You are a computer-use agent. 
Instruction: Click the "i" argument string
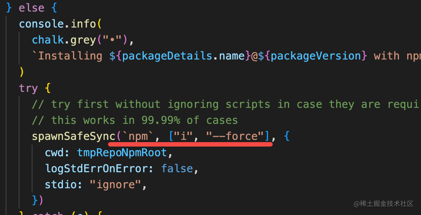click(184, 137)
